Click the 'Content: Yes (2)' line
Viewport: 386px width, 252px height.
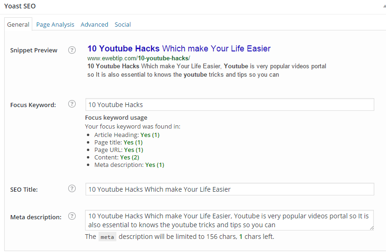(x=117, y=158)
